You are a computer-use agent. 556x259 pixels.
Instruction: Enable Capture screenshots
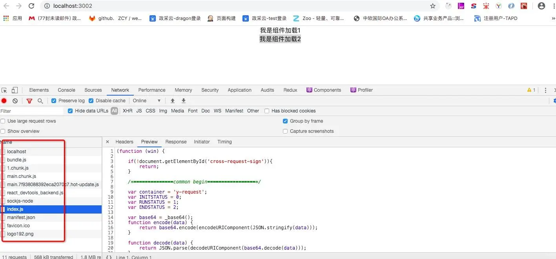click(x=285, y=131)
